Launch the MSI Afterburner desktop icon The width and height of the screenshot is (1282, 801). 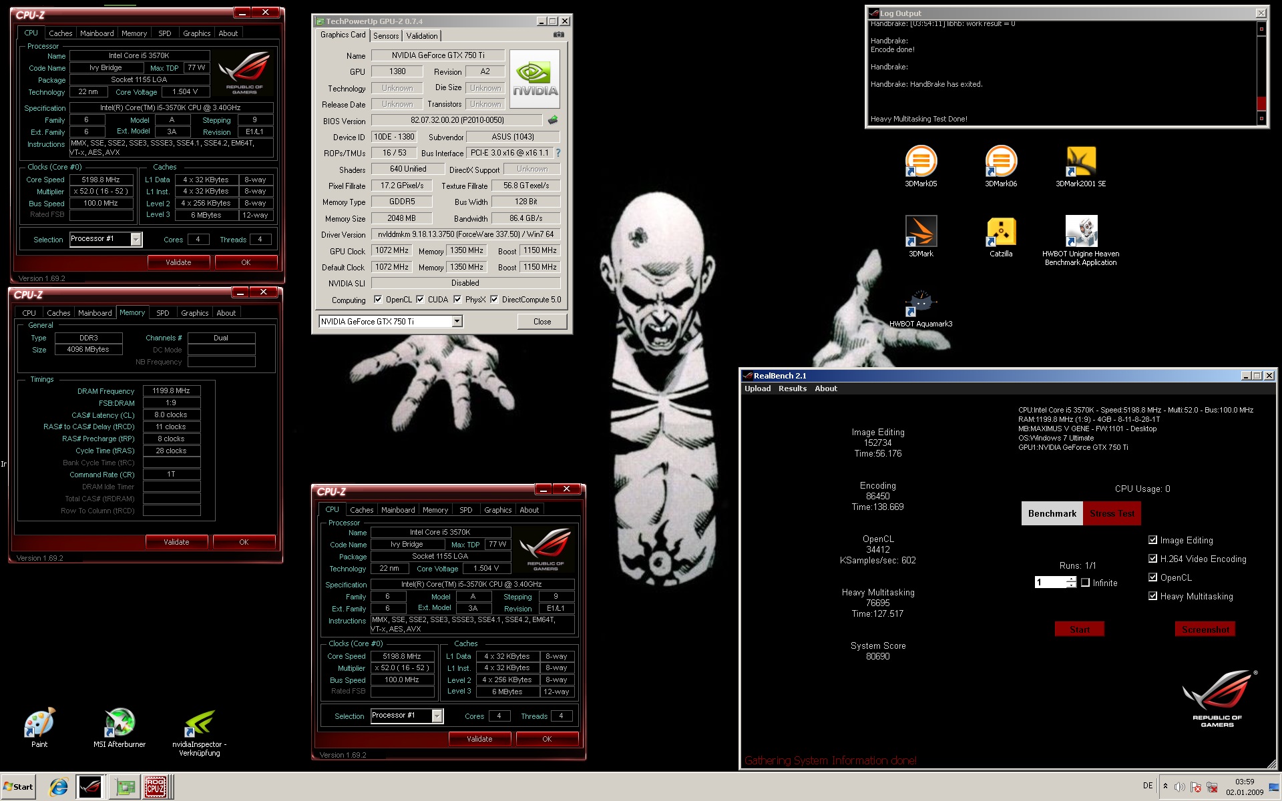[120, 728]
